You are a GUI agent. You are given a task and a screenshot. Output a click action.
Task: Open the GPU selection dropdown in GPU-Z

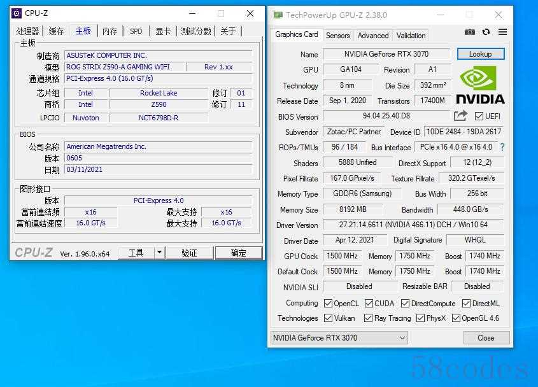pos(339,338)
